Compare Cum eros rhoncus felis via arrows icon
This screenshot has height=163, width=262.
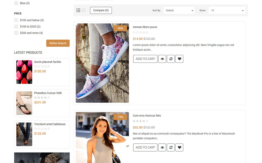click(x=171, y=148)
